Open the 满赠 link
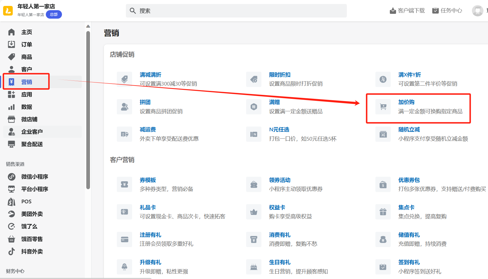 coord(274,102)
